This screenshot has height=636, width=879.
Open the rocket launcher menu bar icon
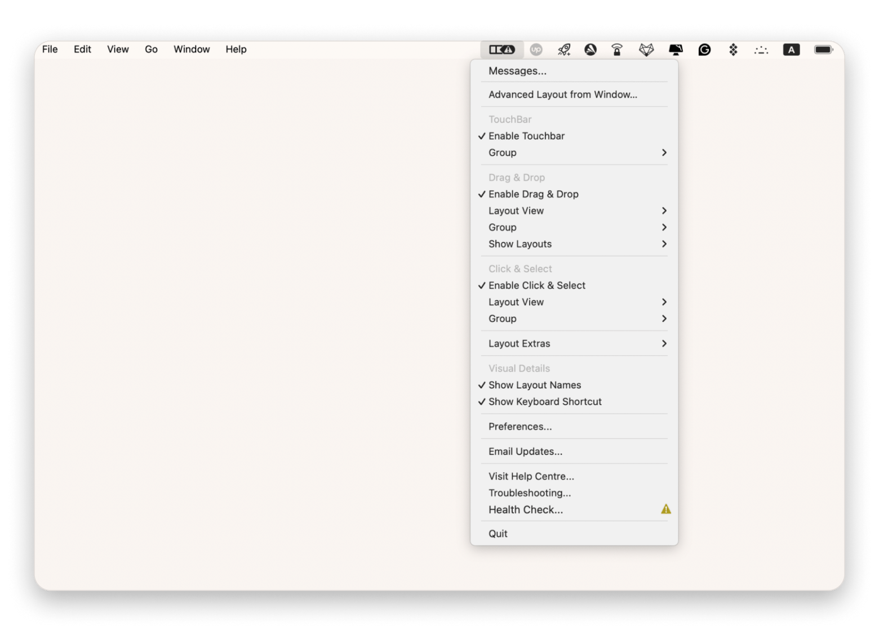pyautogui.click(x=563, y=50)
